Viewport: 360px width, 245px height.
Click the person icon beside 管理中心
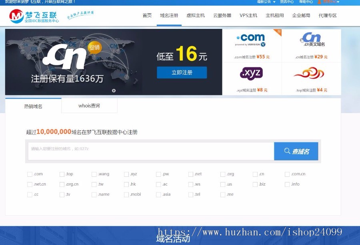[x=319, y=2]
